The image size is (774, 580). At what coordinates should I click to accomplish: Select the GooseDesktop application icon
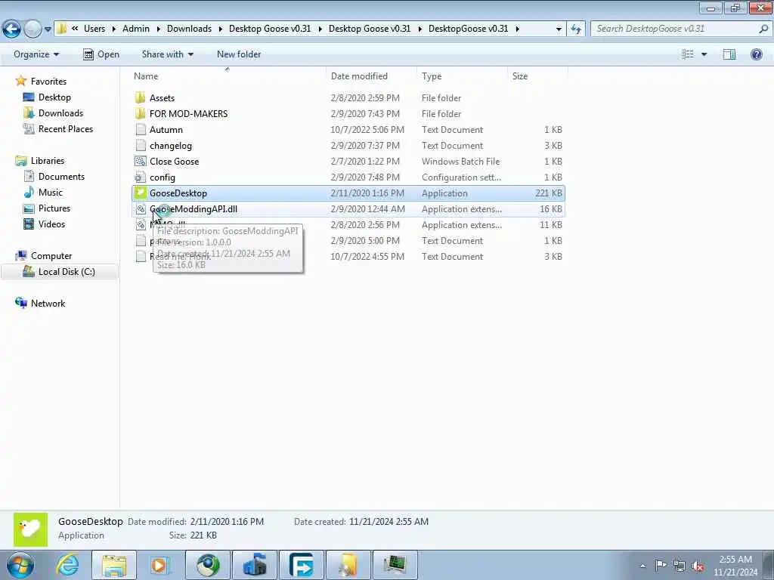141,193
